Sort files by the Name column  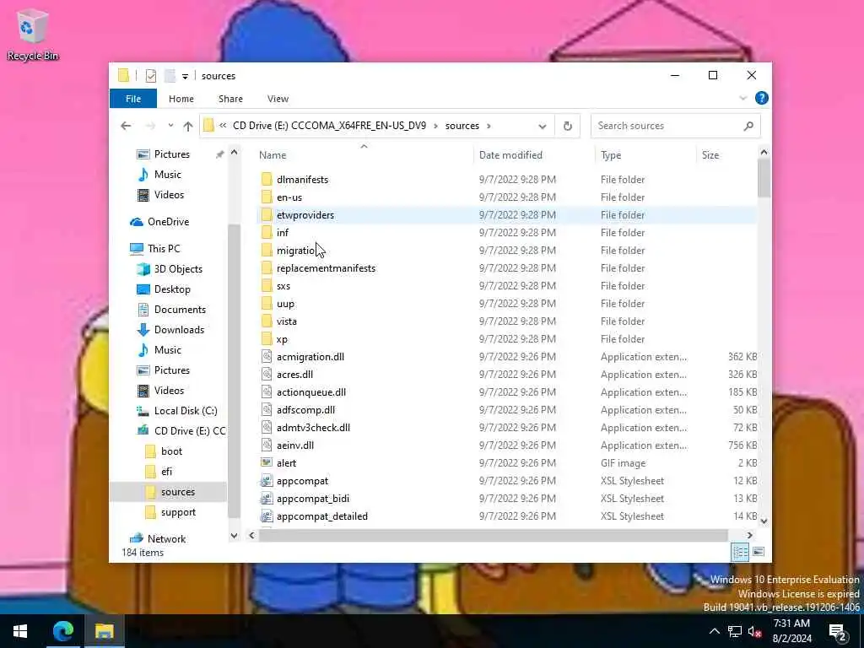point(364,155)
